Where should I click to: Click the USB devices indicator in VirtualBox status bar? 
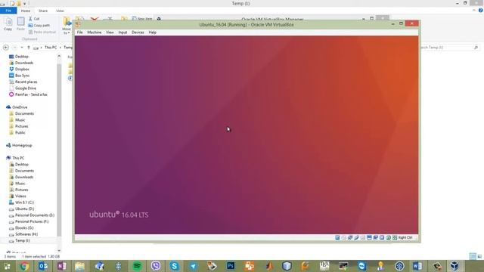[356, 237]
